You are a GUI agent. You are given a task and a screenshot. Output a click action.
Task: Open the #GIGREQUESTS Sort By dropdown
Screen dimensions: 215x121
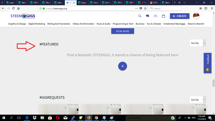[x=198, y=100]
